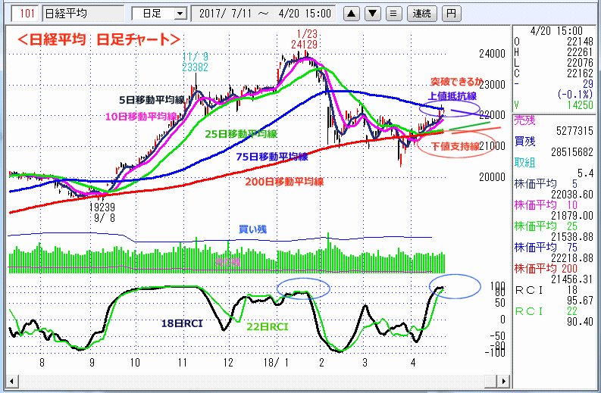Click the value 5277315 under 売残
The height and width of the screenshot is (393, 601).
(574, 131)
